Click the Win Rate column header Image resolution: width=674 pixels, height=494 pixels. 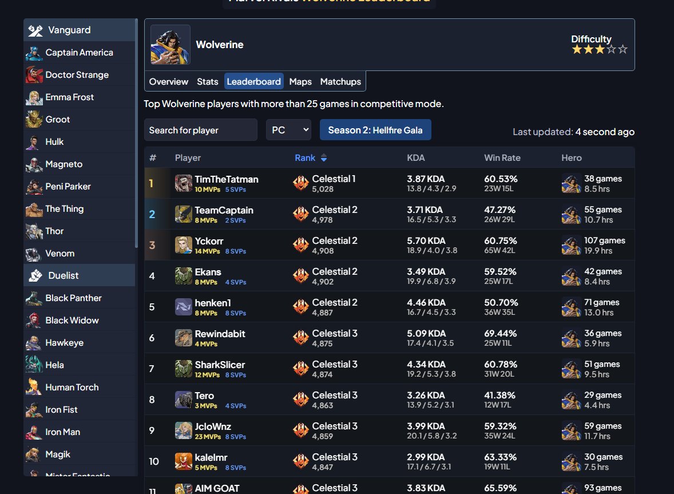click(x=502, y=158)
